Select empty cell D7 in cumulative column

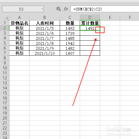point(90,53)
